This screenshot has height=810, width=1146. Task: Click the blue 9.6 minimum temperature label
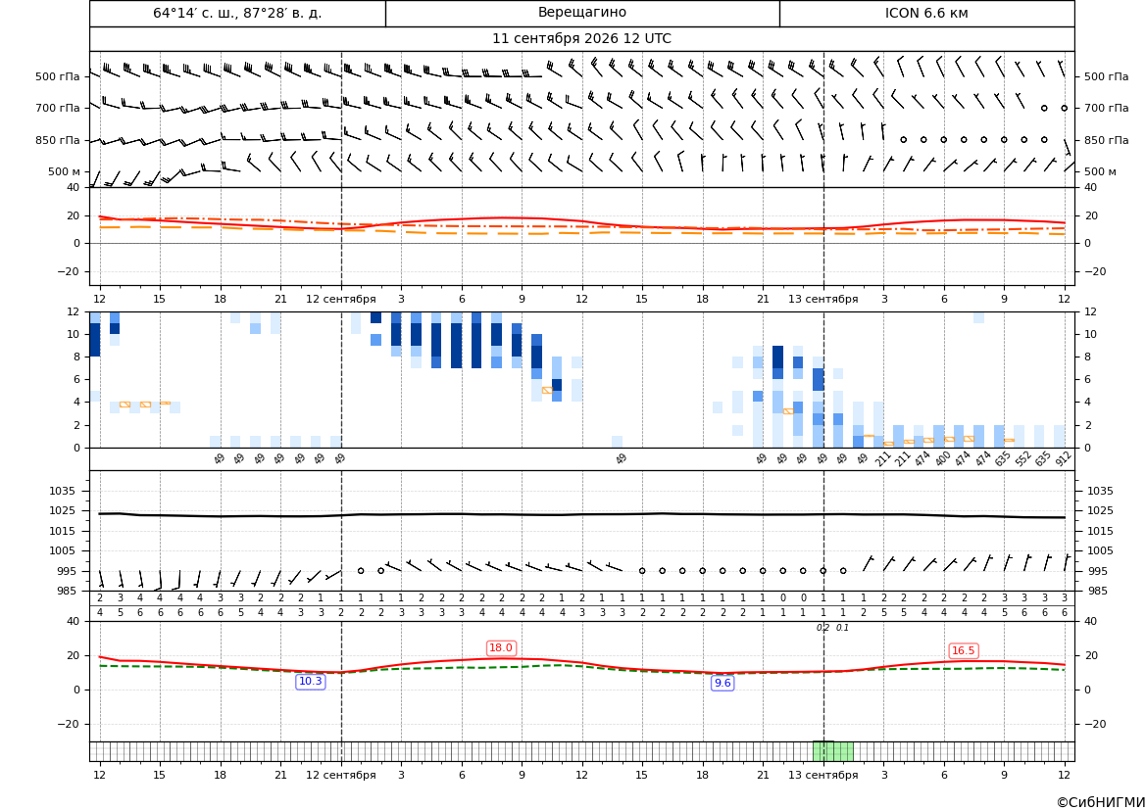(x=722, y=683)
